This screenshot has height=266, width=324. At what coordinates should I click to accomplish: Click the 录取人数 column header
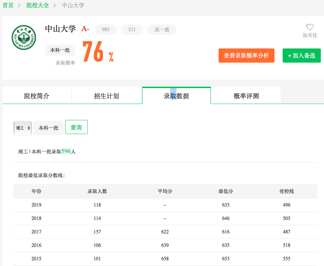point(97,191)
